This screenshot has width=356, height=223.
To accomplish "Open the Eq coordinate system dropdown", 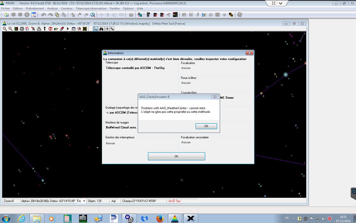I will click(x=84, y=201).
